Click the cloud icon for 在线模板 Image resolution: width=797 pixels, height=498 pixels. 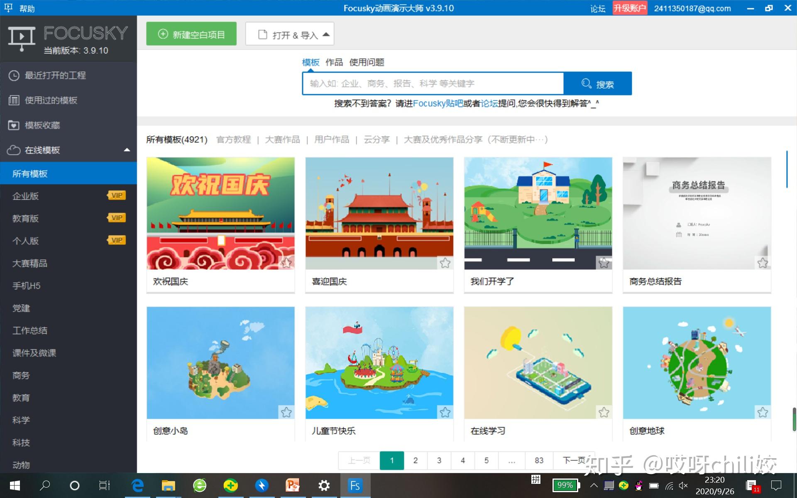[x=14, y=150]
